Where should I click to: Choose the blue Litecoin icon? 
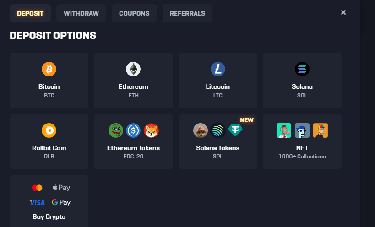(x=218, y=69)
